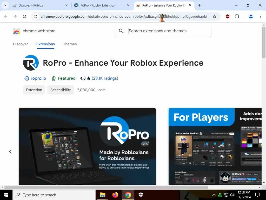Show previous screenshot with left chevron
The image size is (266, 200).
click(x=10, y=152)
